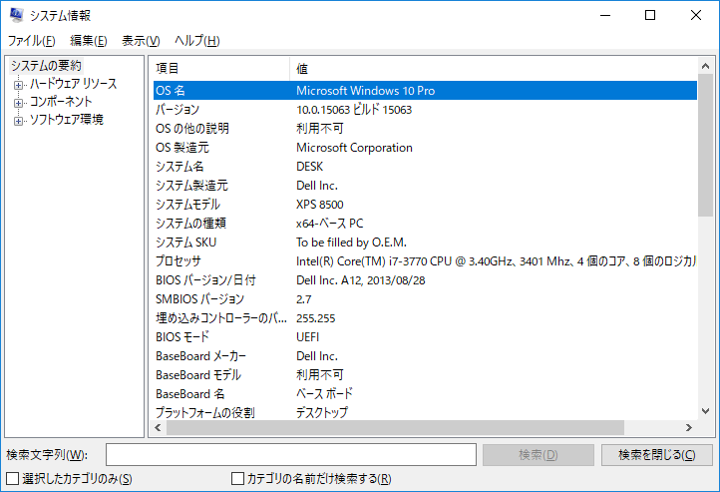Select the SMBIOS バージョン row
The image size is (720, 492).
coord(425,299)
